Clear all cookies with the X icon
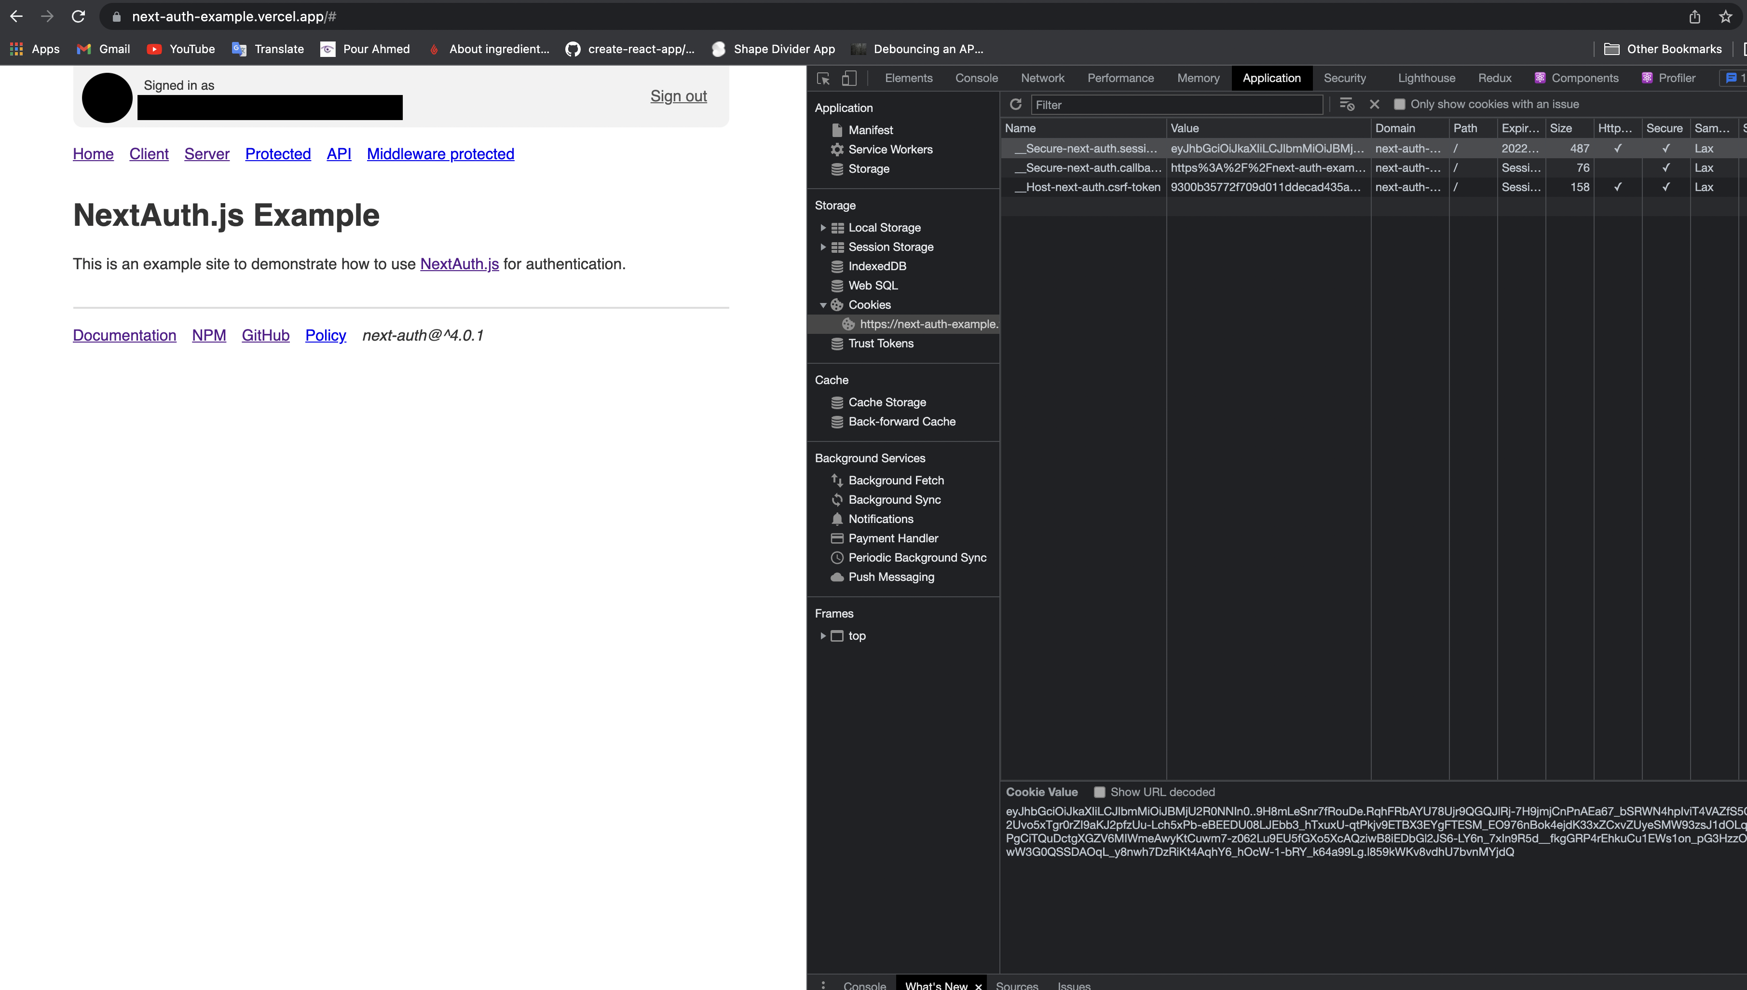1747x990 pixels. [1375, 104]
